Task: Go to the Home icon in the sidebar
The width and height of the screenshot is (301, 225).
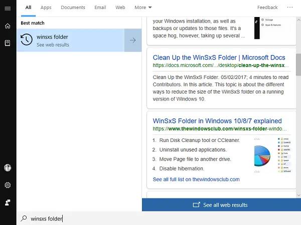Action: point(8,26)
